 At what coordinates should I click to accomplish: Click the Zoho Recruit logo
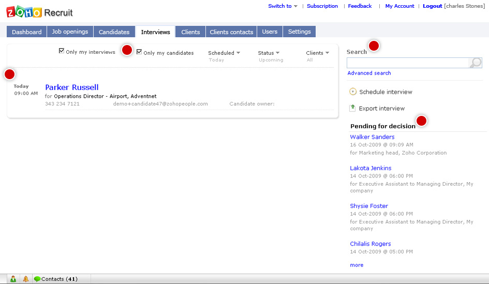tap(39, 12)
